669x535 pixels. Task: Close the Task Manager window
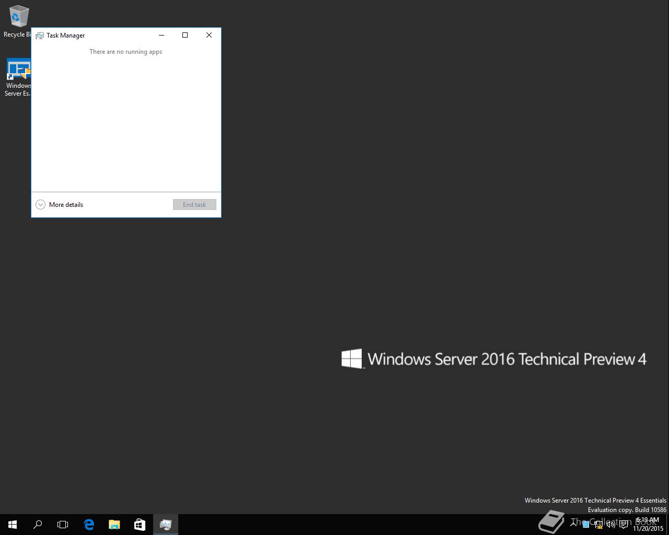[x=209, y=35]
